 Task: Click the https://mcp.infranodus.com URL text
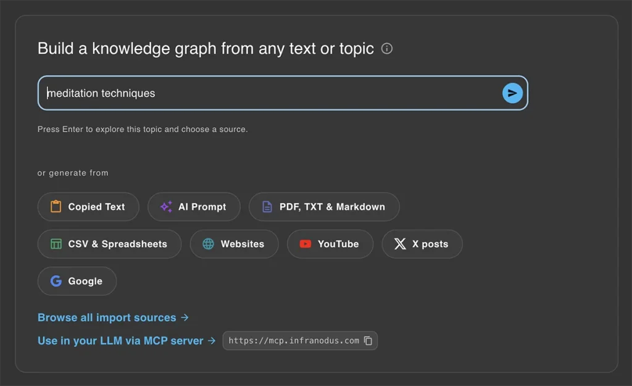(294, 340)
